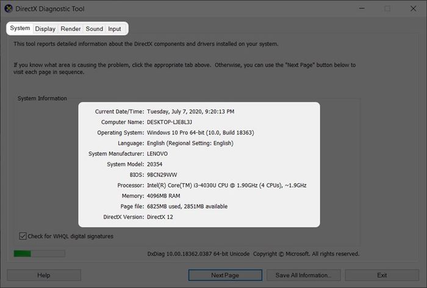The height and width of the screenshot is (288, 427).
Task: Click BIOS value 9BCN29WW
Action: (162, 175)
